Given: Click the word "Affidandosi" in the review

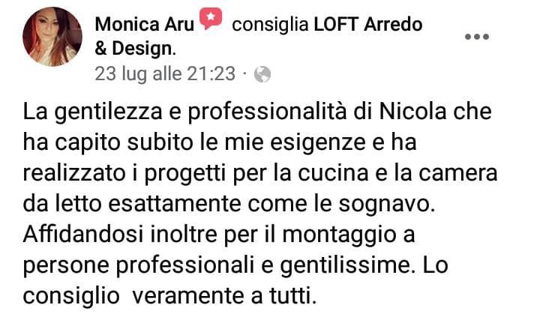Looking at the screenshot, I should (83, 234).
